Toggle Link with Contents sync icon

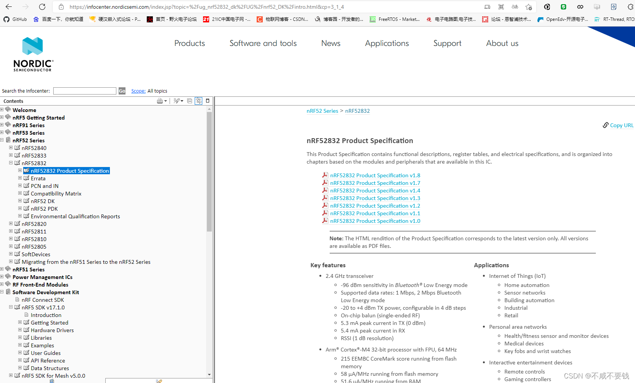point(198,101)
